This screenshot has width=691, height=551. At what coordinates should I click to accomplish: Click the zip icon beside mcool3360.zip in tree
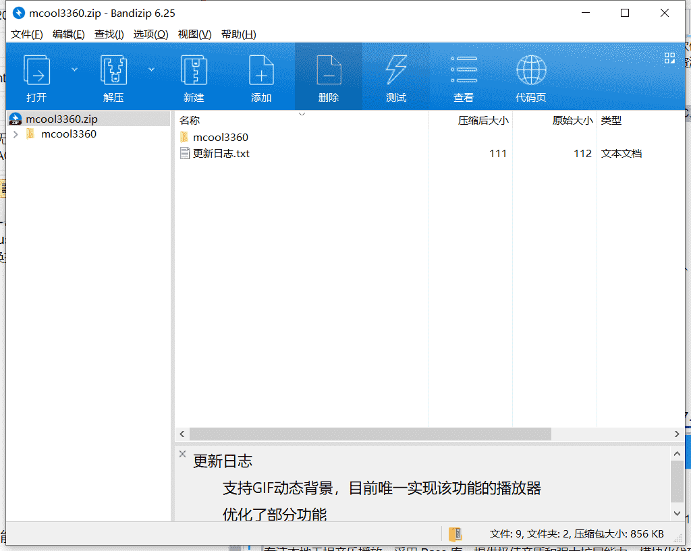pos(16,119)
